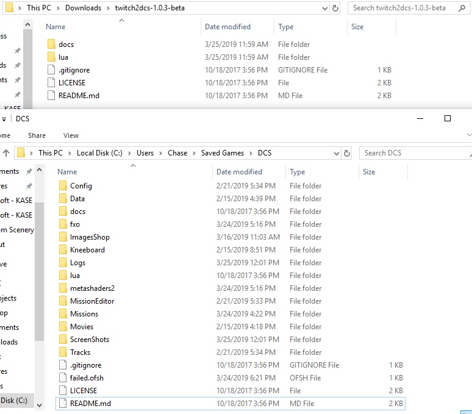Navigate to Downloads in twitch2dcs address bar
Image resolution: width=472 pixels, height=414 pixels.
83,8
